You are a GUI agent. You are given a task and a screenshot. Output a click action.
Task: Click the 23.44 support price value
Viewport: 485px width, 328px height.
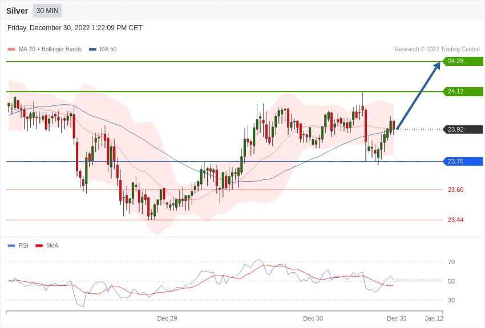tap(456, 220)
